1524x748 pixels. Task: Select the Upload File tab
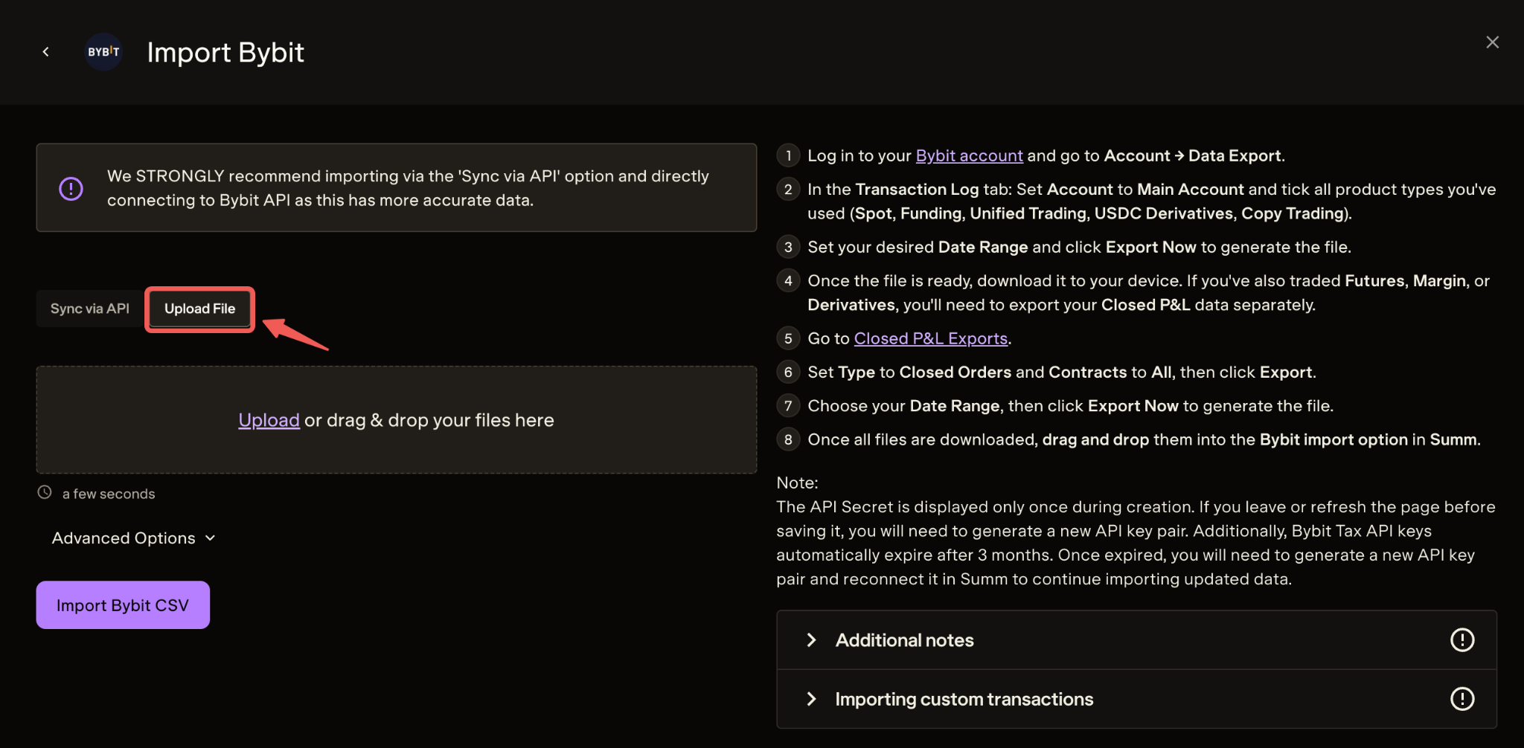(199, 309)
